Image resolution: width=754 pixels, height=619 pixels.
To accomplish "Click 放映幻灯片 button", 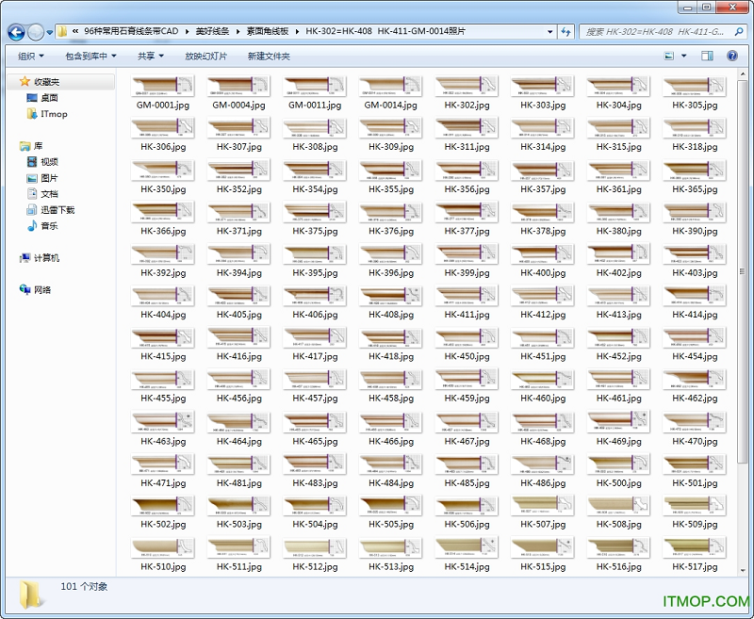I will tap(205, 57).
